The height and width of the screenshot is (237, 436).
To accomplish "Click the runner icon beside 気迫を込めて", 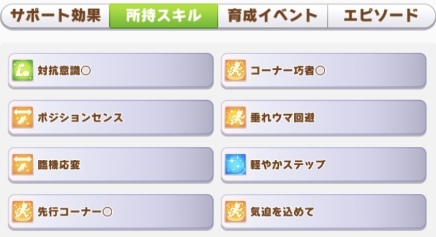I will (x=235, y=211).
